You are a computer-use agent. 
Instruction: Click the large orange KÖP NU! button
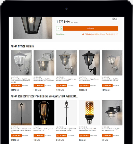click(x=91, y=28)
